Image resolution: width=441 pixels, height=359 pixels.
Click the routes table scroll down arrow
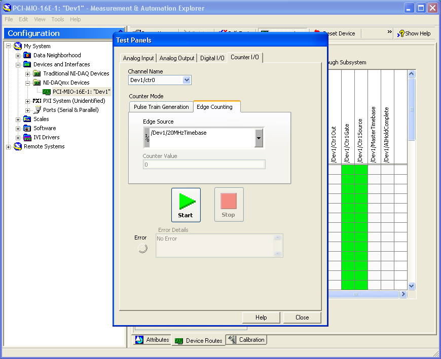click(412, 286)
